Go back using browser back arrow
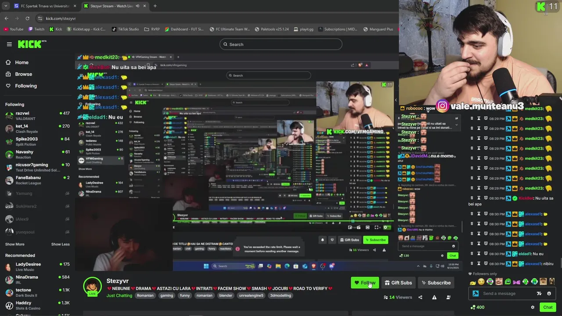Screen dimensions: 562x316 tap(7, 18)
